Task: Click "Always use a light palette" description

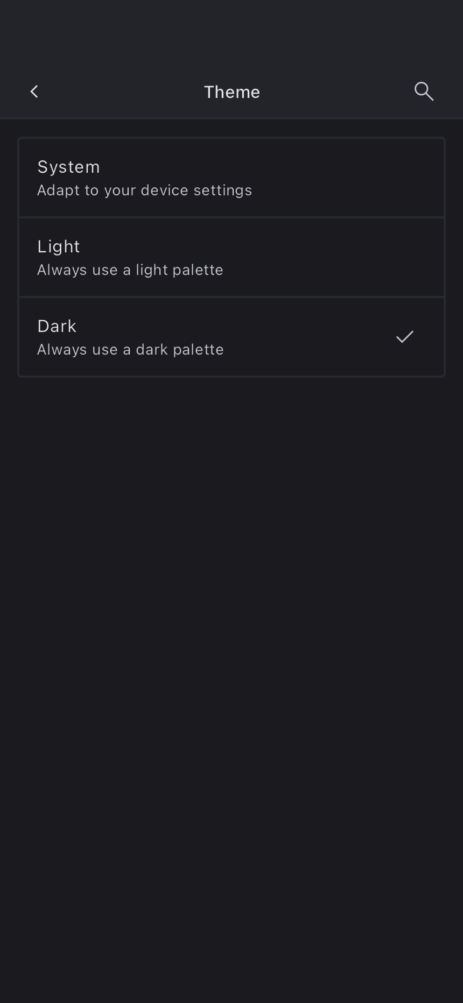Action: coord(130,270)
